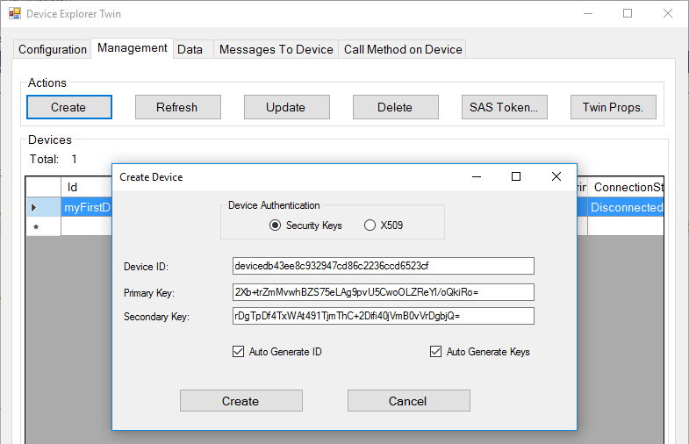Switch to the Data tab
The width and height of the screenshot is (689, 444).
(x=190, y=49)
